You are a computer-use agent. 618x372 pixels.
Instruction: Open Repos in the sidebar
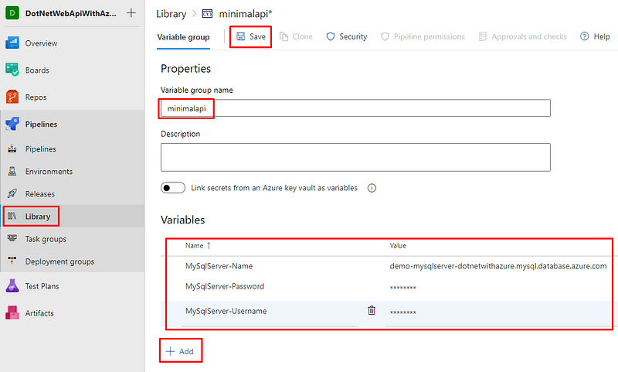click(36, 97)
